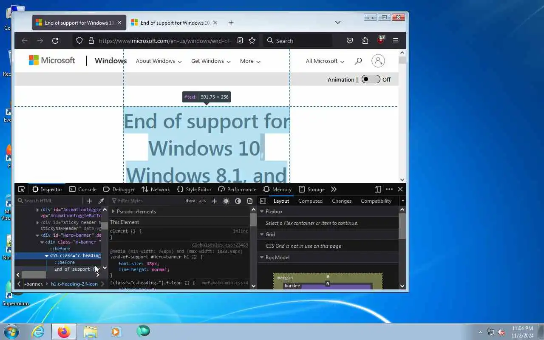Viewport: 544px width, 340px height.
Task: Open the sidebar tabs overflow dropdown arrow
Action: [x=402, y=201]
